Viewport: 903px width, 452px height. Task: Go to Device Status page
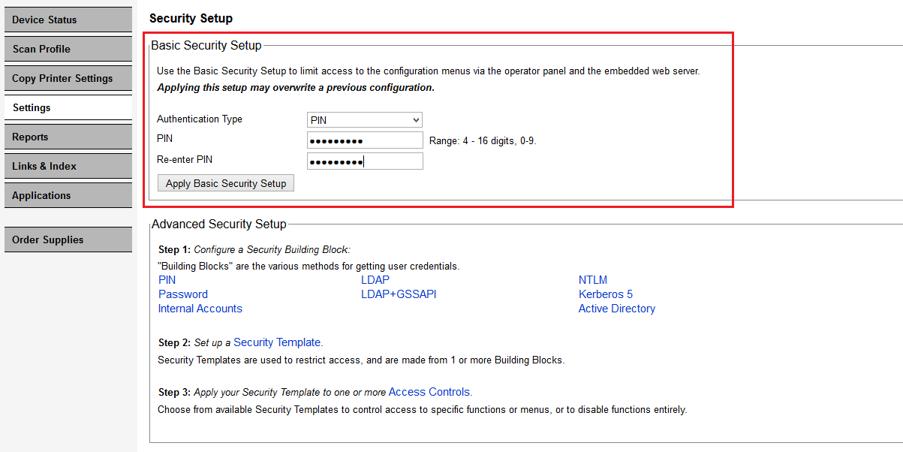[68, 20]
